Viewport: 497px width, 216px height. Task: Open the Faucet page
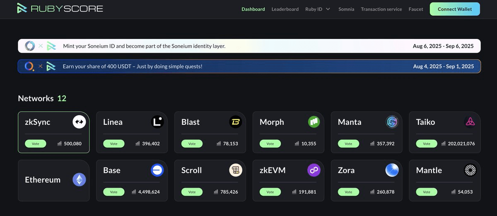416,9
